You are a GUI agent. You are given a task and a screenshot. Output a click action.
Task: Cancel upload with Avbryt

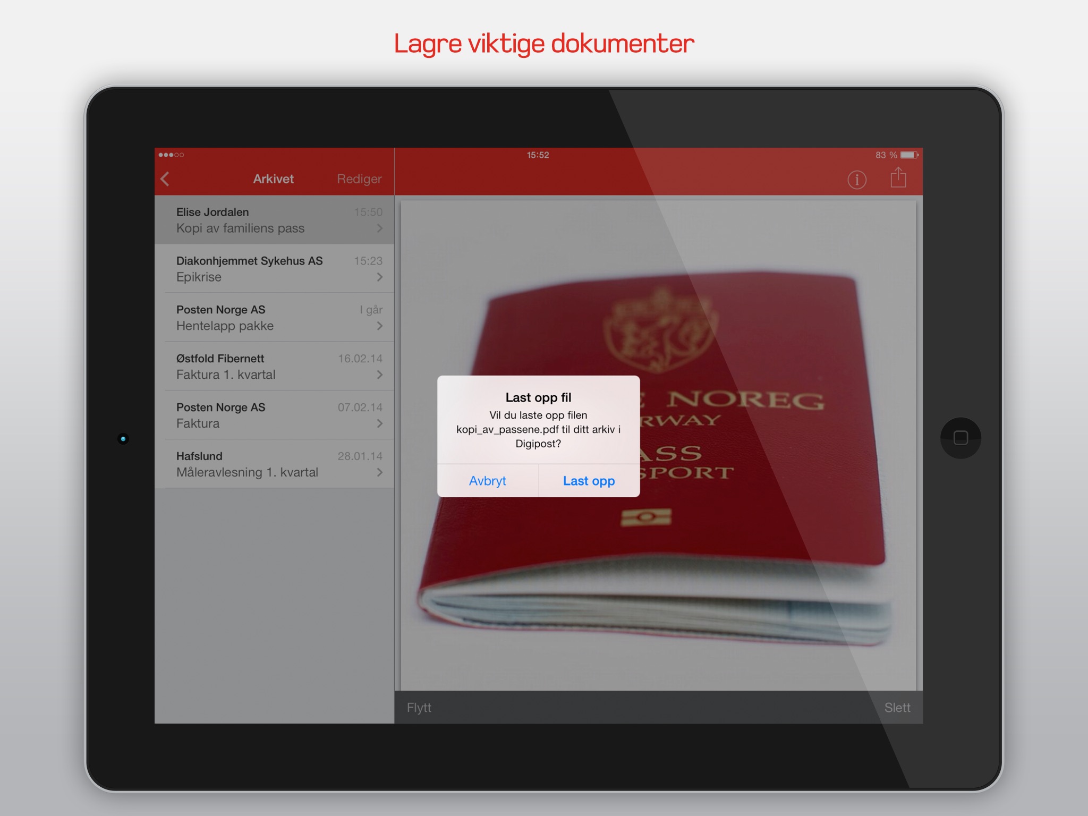488,481
